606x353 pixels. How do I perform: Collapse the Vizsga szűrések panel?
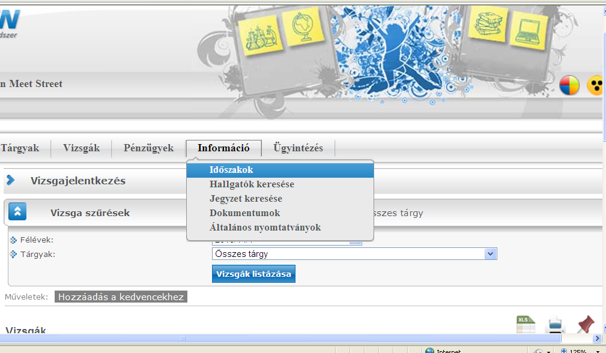(x=17, y=211)
